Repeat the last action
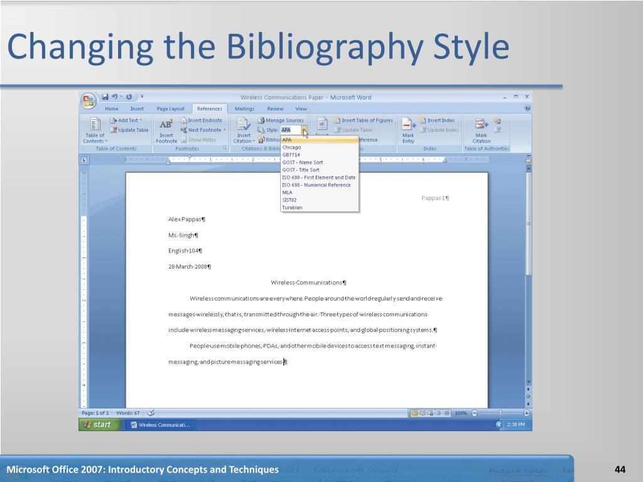Screen dimensions: 643x482 point(129,97)
